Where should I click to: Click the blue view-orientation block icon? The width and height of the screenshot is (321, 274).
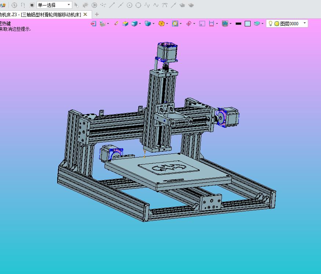147,23
